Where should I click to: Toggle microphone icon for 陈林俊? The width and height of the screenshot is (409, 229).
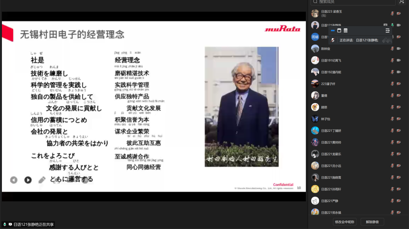coord(392,49)
